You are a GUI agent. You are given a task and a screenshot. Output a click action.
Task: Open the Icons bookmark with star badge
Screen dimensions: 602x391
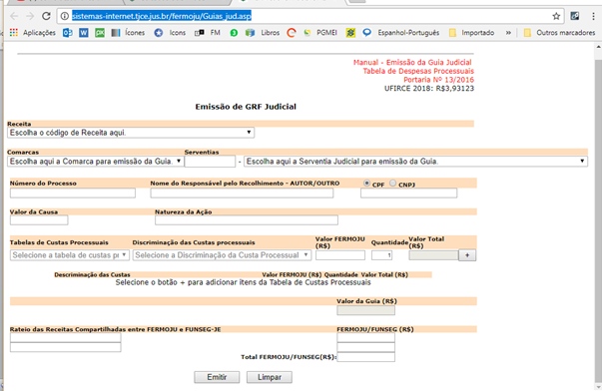coord(170,33)
